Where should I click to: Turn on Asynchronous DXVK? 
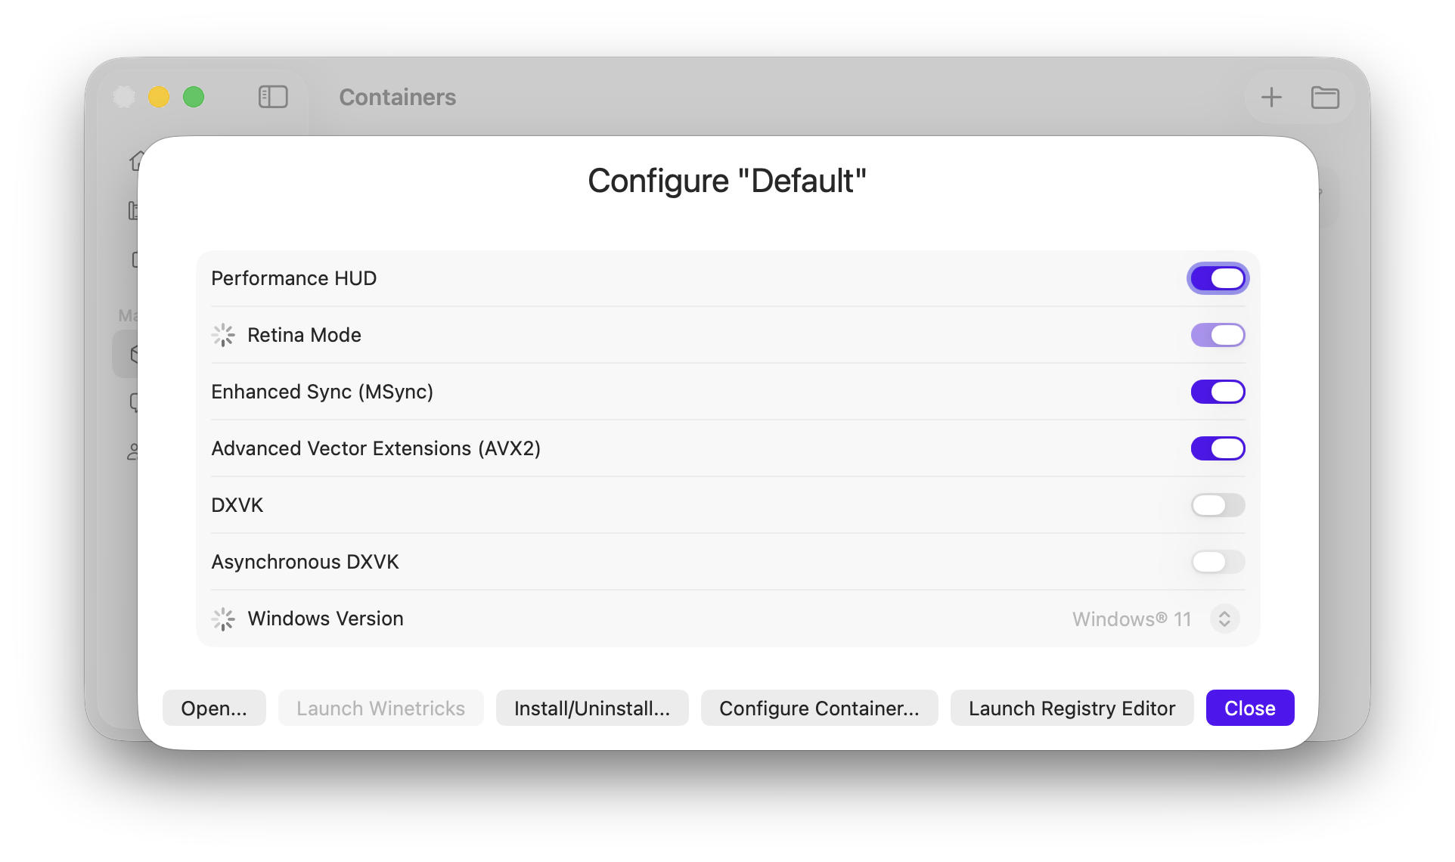pos(1218,562)
